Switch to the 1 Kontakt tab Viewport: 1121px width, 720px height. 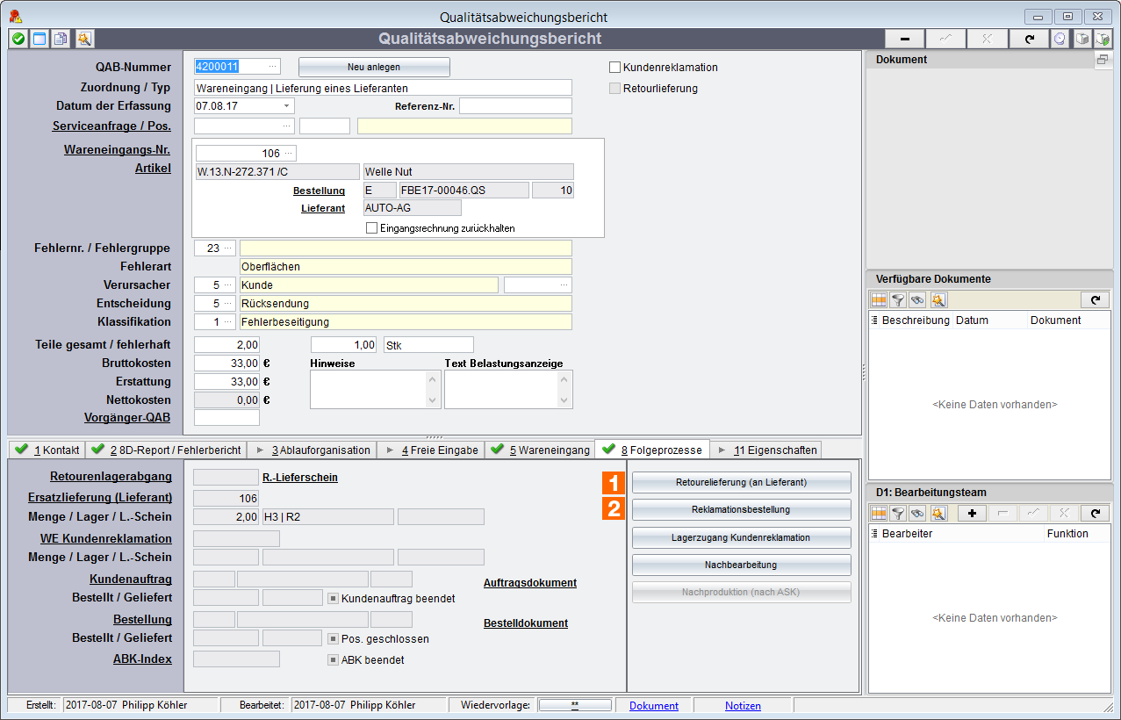47,450
